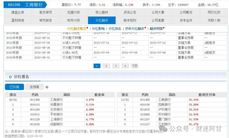Click 成都银行 in dividend yield ranking
Screen dimensions: 229x138
click(56, 124)
